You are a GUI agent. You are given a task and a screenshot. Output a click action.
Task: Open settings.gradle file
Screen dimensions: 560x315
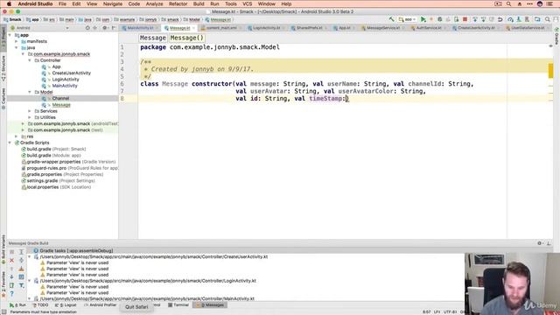(59, 181)
